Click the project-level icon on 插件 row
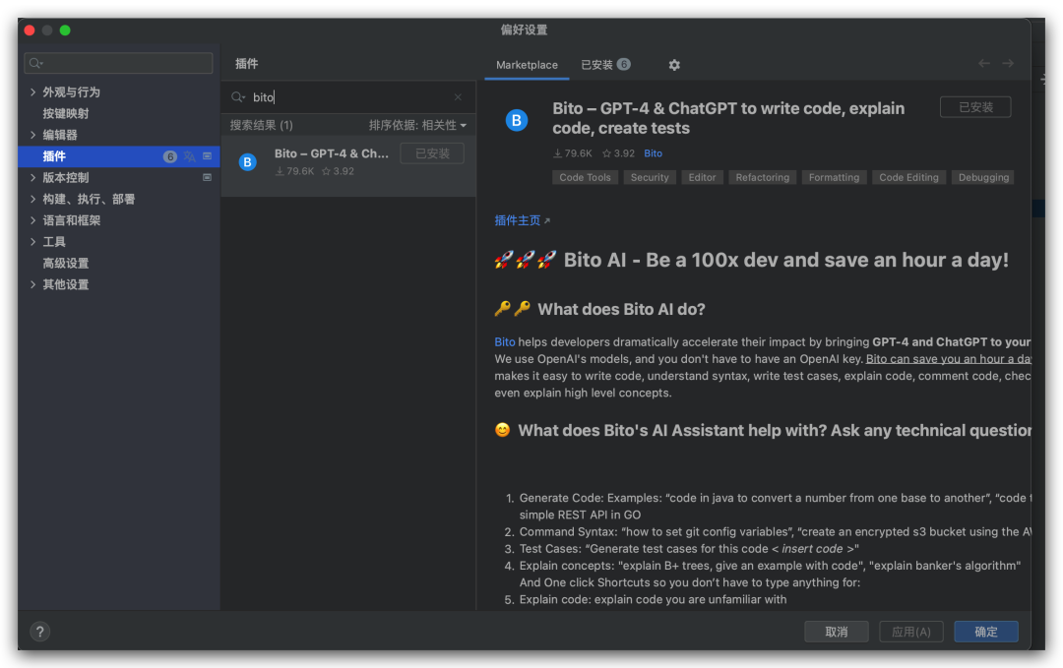Image resolution: width=1063 pixels, height=668 pixels. (208, 155)
